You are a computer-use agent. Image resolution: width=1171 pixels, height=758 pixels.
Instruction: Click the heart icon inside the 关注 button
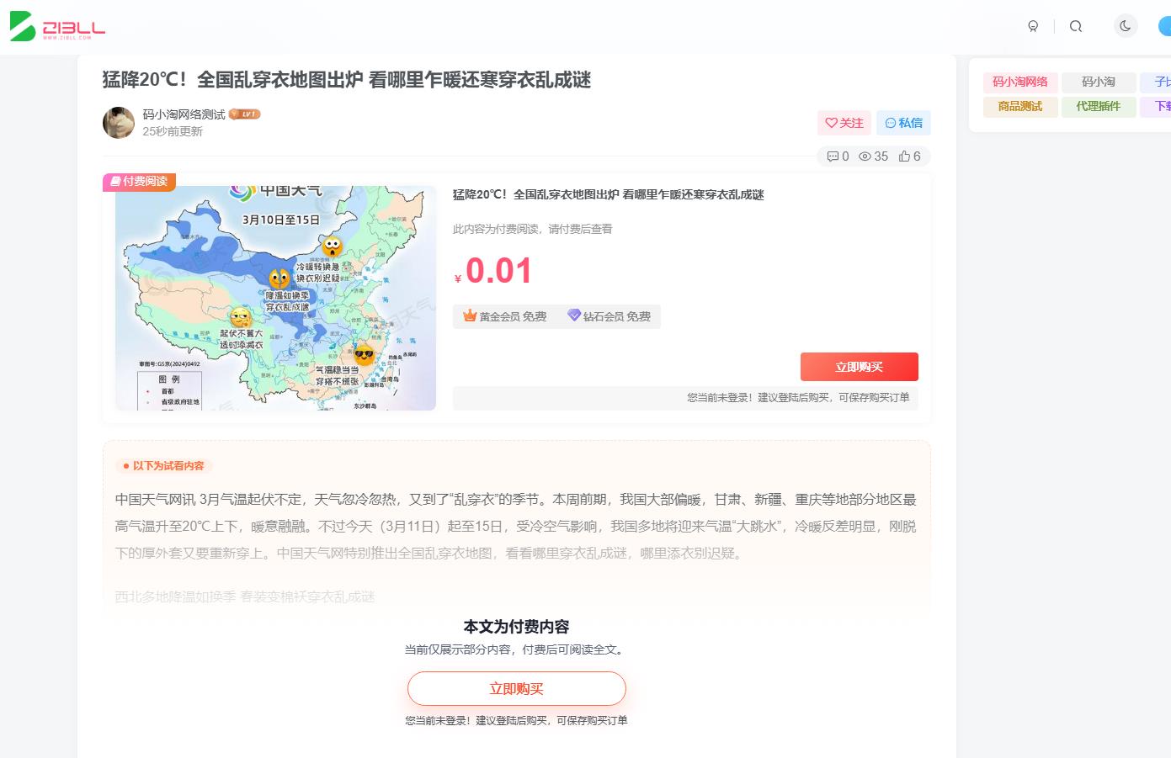831,122
